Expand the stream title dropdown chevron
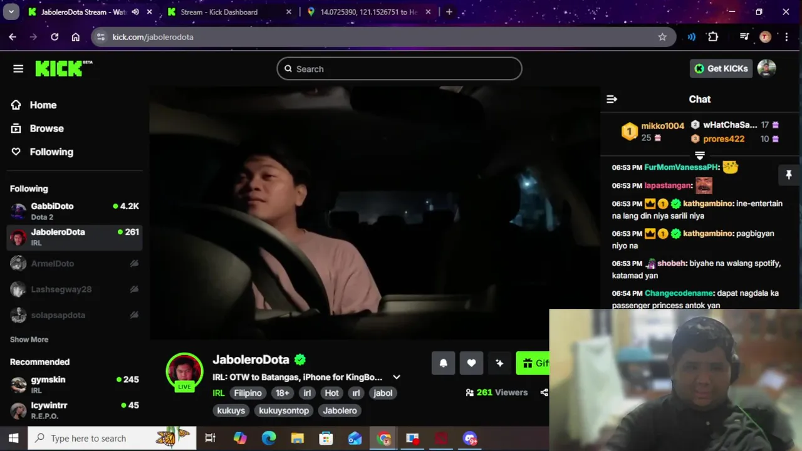Viewport: 802px width, 451px height. pos(396,377)
